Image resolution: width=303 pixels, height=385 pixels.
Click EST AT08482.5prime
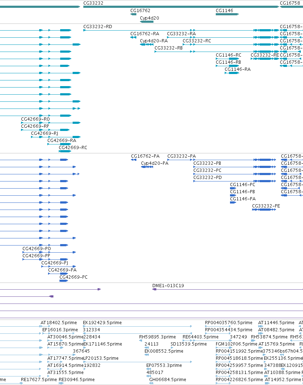click(x=261, y=333)
